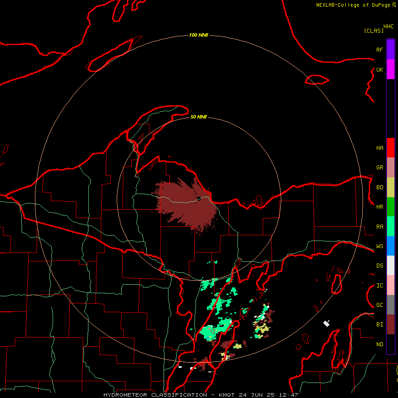Click the KMQT radar site center dot
The width and height of the screenshot is (398, 398).
pos(199,199)
